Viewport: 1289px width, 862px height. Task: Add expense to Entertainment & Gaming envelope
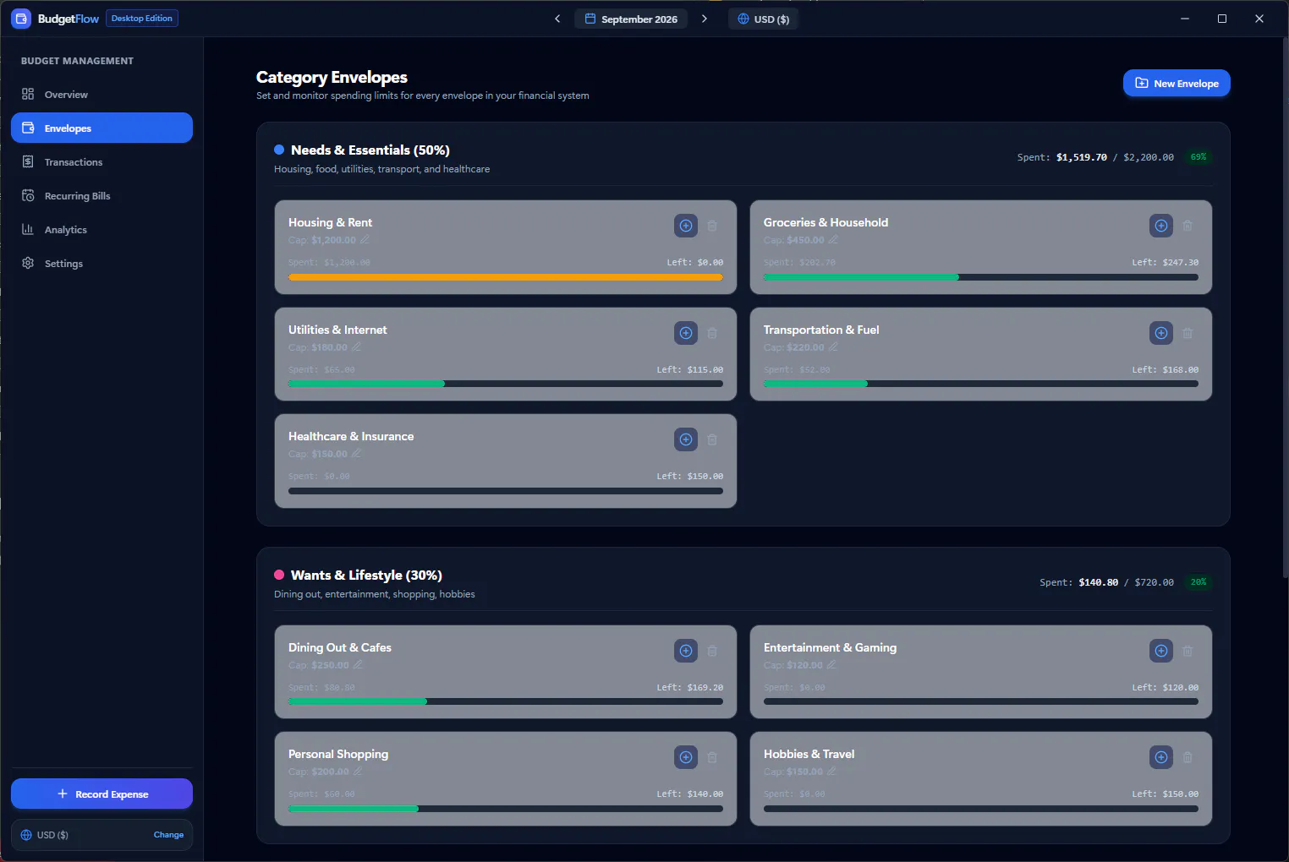click(x=1161, y=651)
